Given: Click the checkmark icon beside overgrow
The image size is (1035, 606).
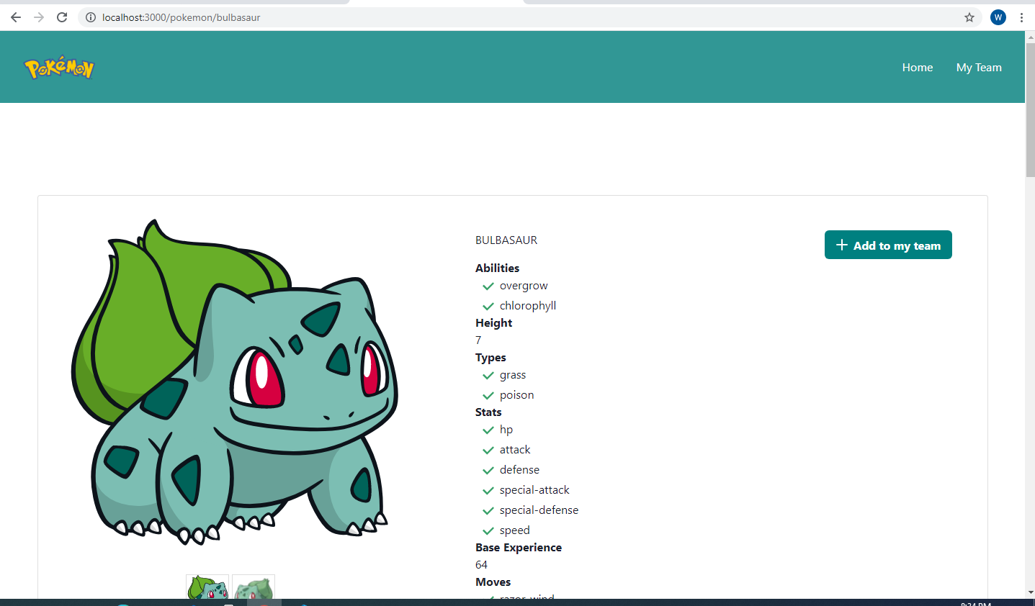Looking at the screenshot, I should point(488,286).
